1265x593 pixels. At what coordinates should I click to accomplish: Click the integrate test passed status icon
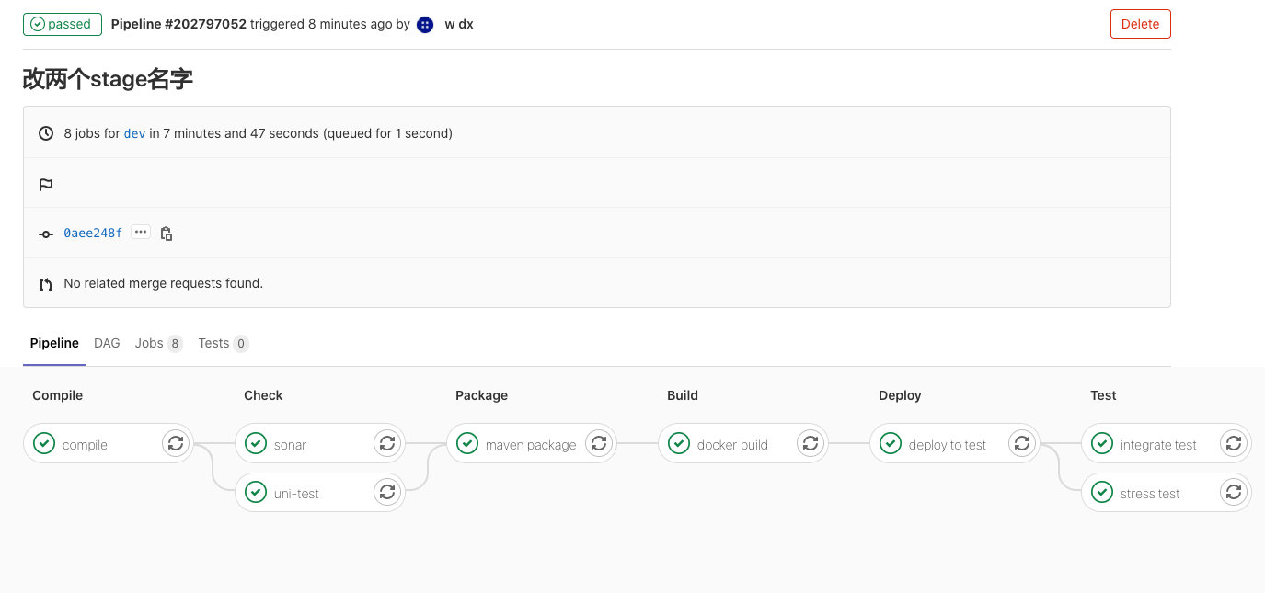tap(1102, 443)
